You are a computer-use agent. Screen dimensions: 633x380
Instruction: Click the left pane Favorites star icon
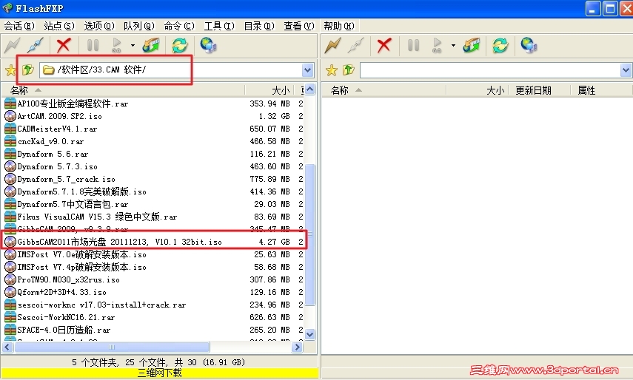pyautogui.click(x=10, y=70)
